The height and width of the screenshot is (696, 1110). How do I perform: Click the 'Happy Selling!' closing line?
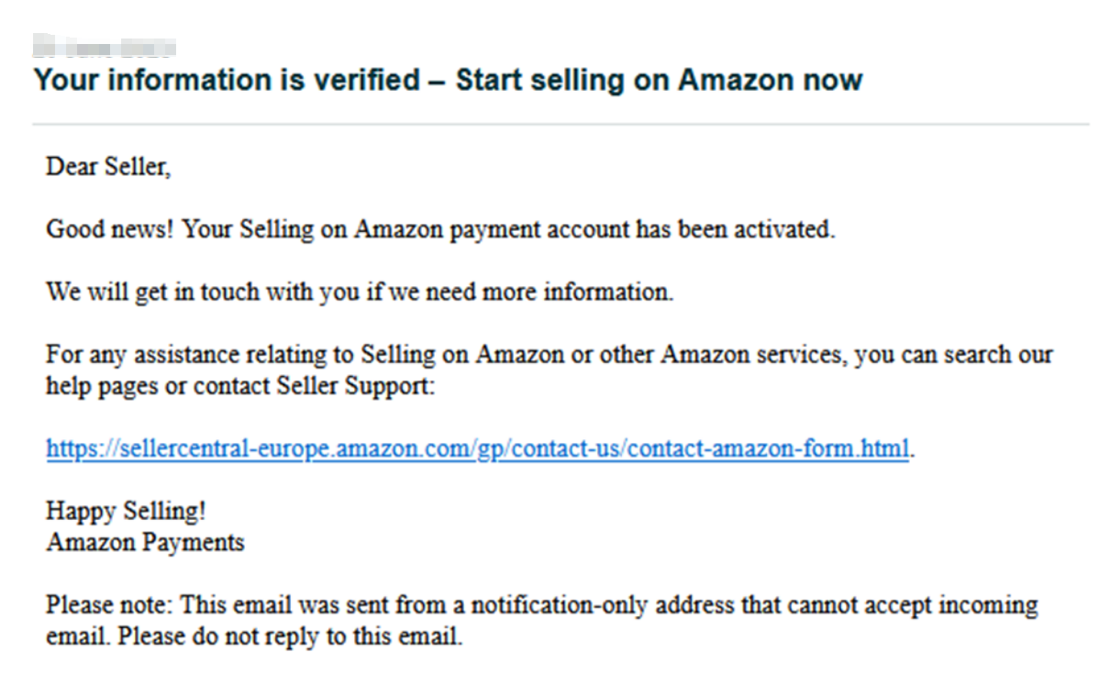(126, 511)
